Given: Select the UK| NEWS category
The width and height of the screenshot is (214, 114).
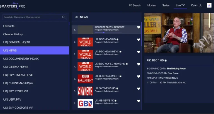Looking at the screenshot, I should pos(34,50).
